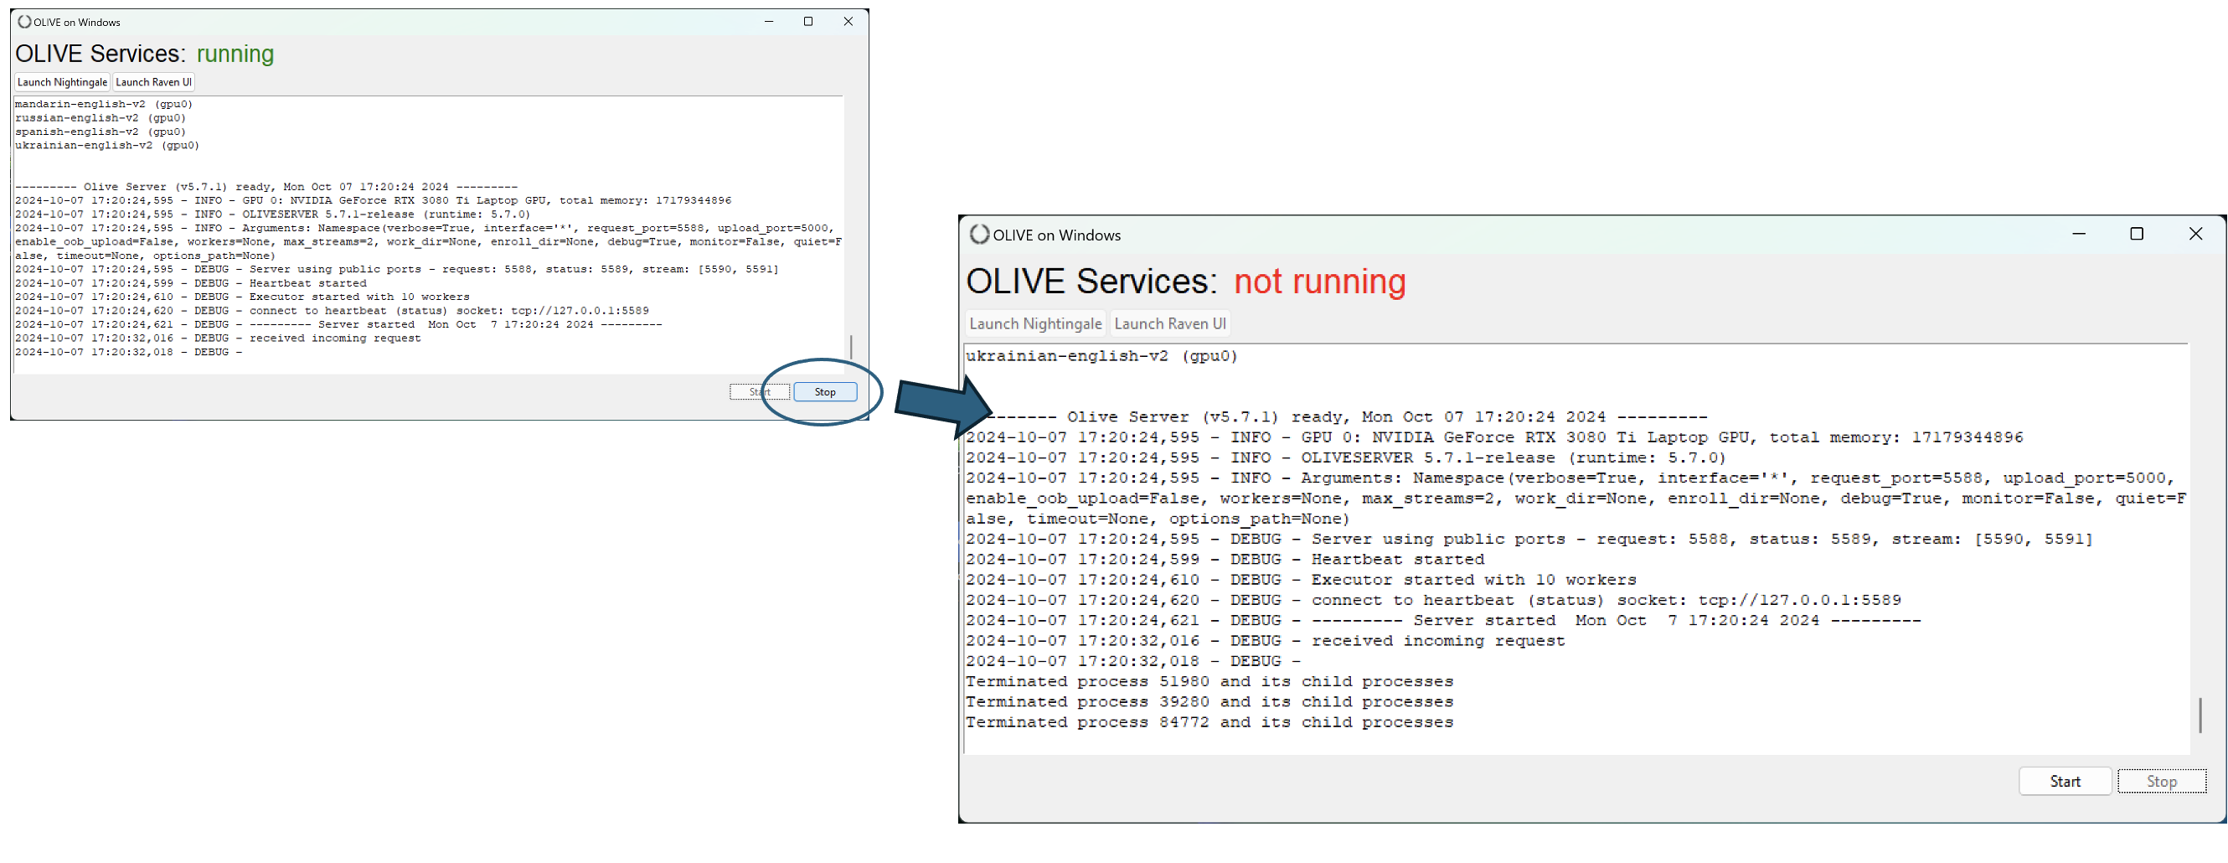2228x863 pixels.
Task: Minimize the window showing services running
Action: pos(768,22)
